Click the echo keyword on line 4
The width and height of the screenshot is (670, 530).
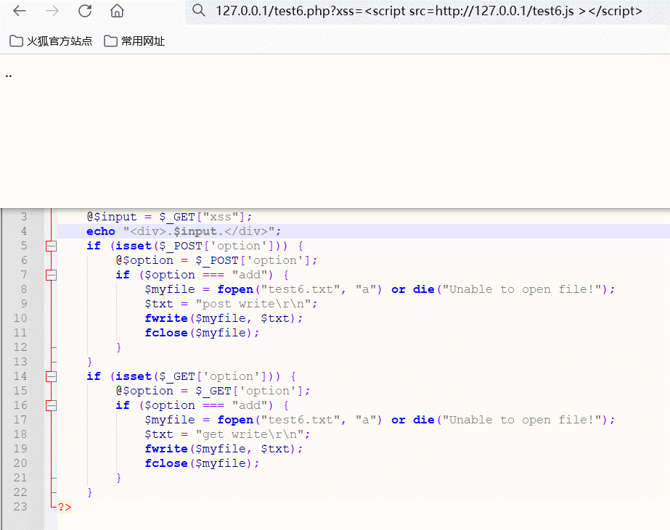pos(101,231)
